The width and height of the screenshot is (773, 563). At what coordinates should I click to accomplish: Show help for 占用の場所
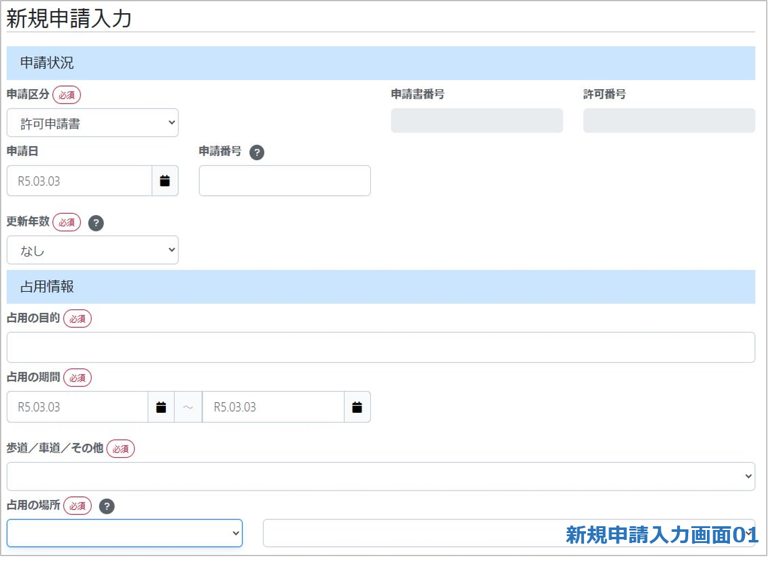(107, 506)
